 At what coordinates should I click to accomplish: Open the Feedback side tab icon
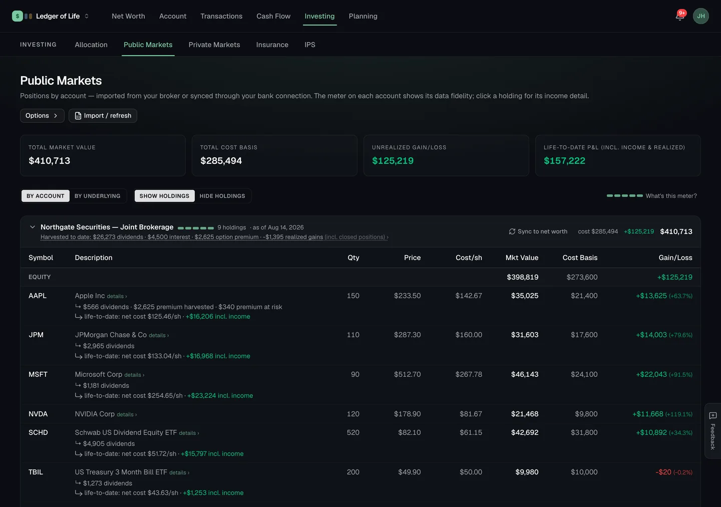[713, 415]
